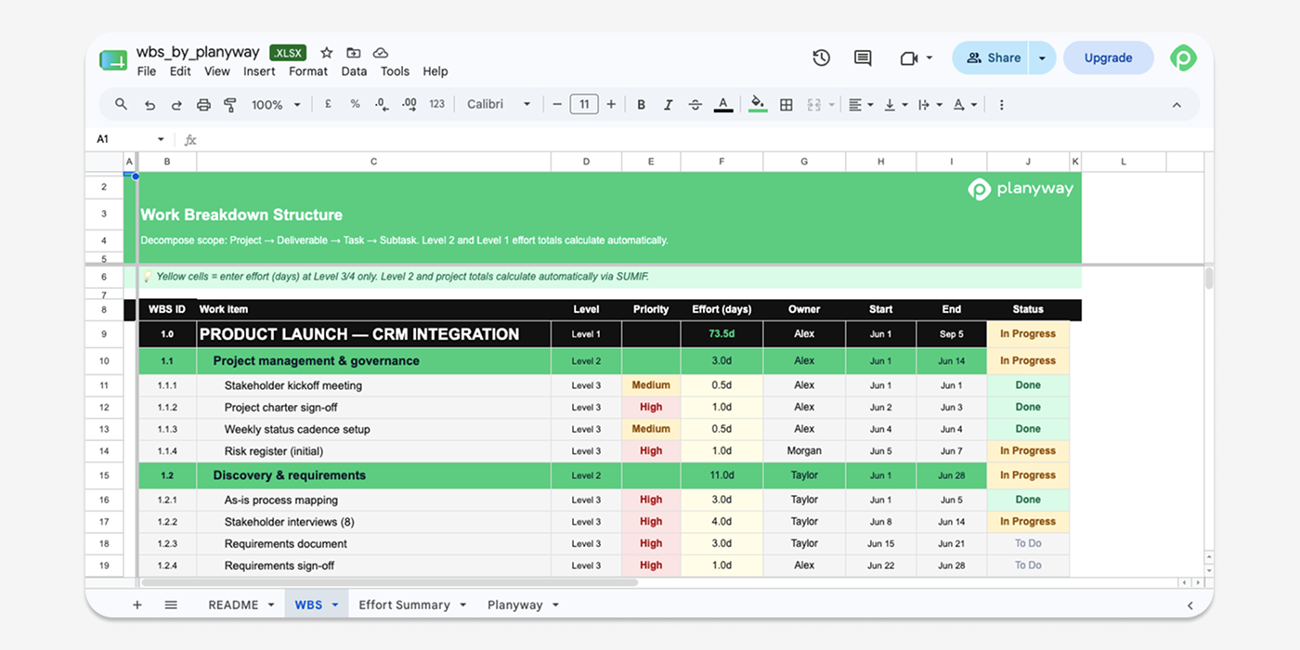The width and height of the screenshot is (1300, 650).
Task: Click the horizontal scrollbar thumb
Action: (x=389, y=582)
